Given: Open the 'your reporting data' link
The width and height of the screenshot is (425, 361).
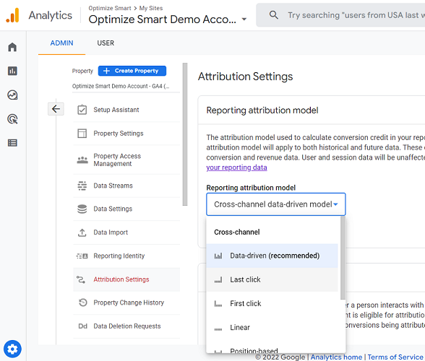Looking at the screenshot, I should [x=236, y=168].
